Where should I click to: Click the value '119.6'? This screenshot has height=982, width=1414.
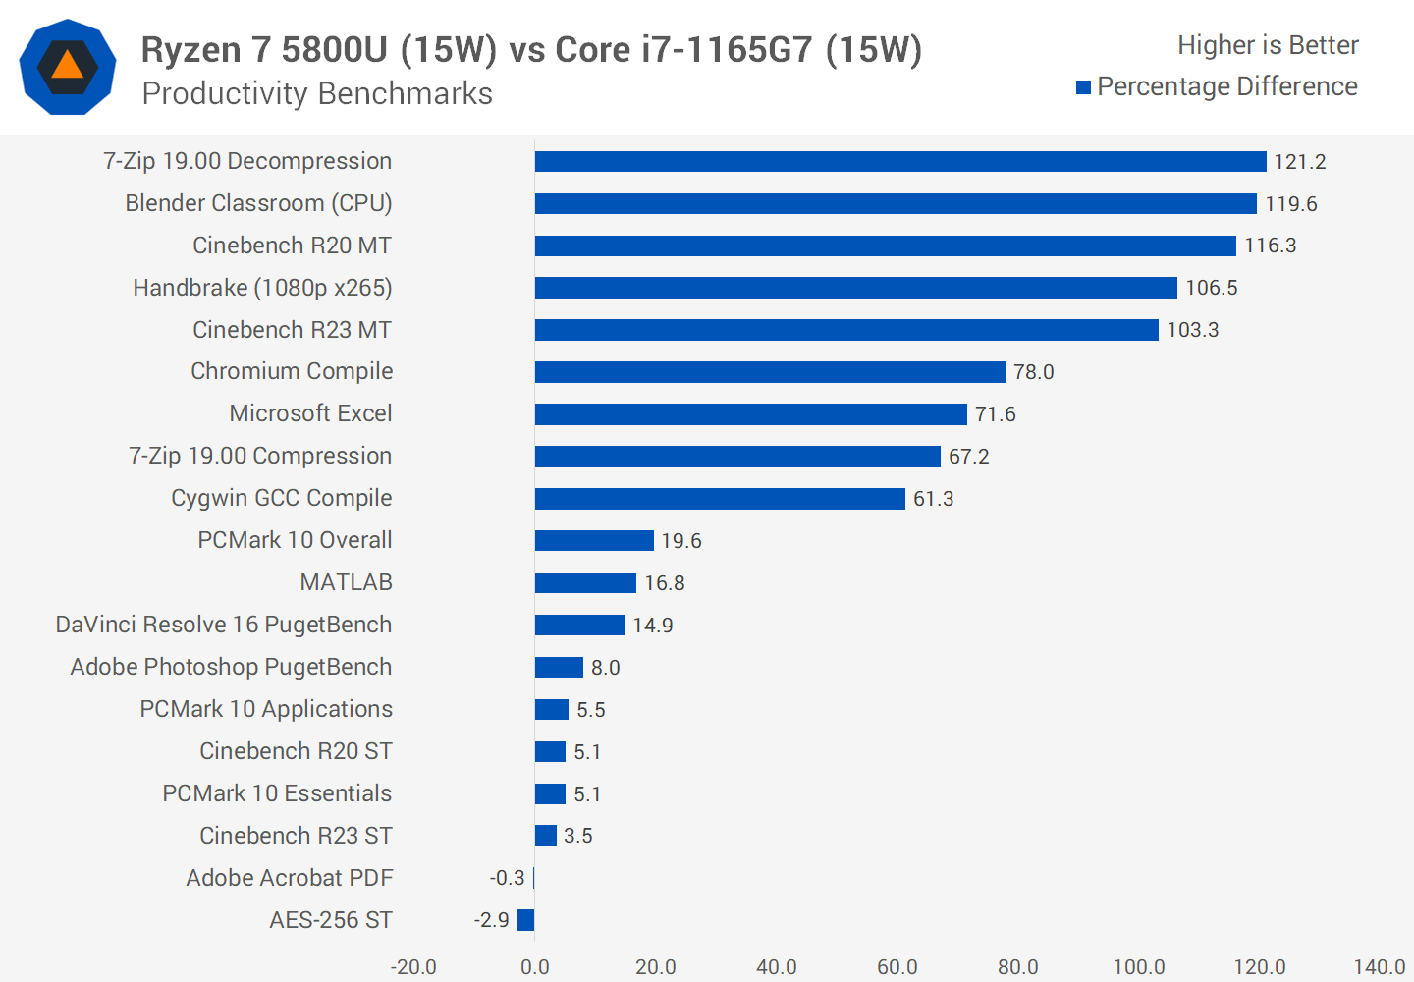(1291, 204)
